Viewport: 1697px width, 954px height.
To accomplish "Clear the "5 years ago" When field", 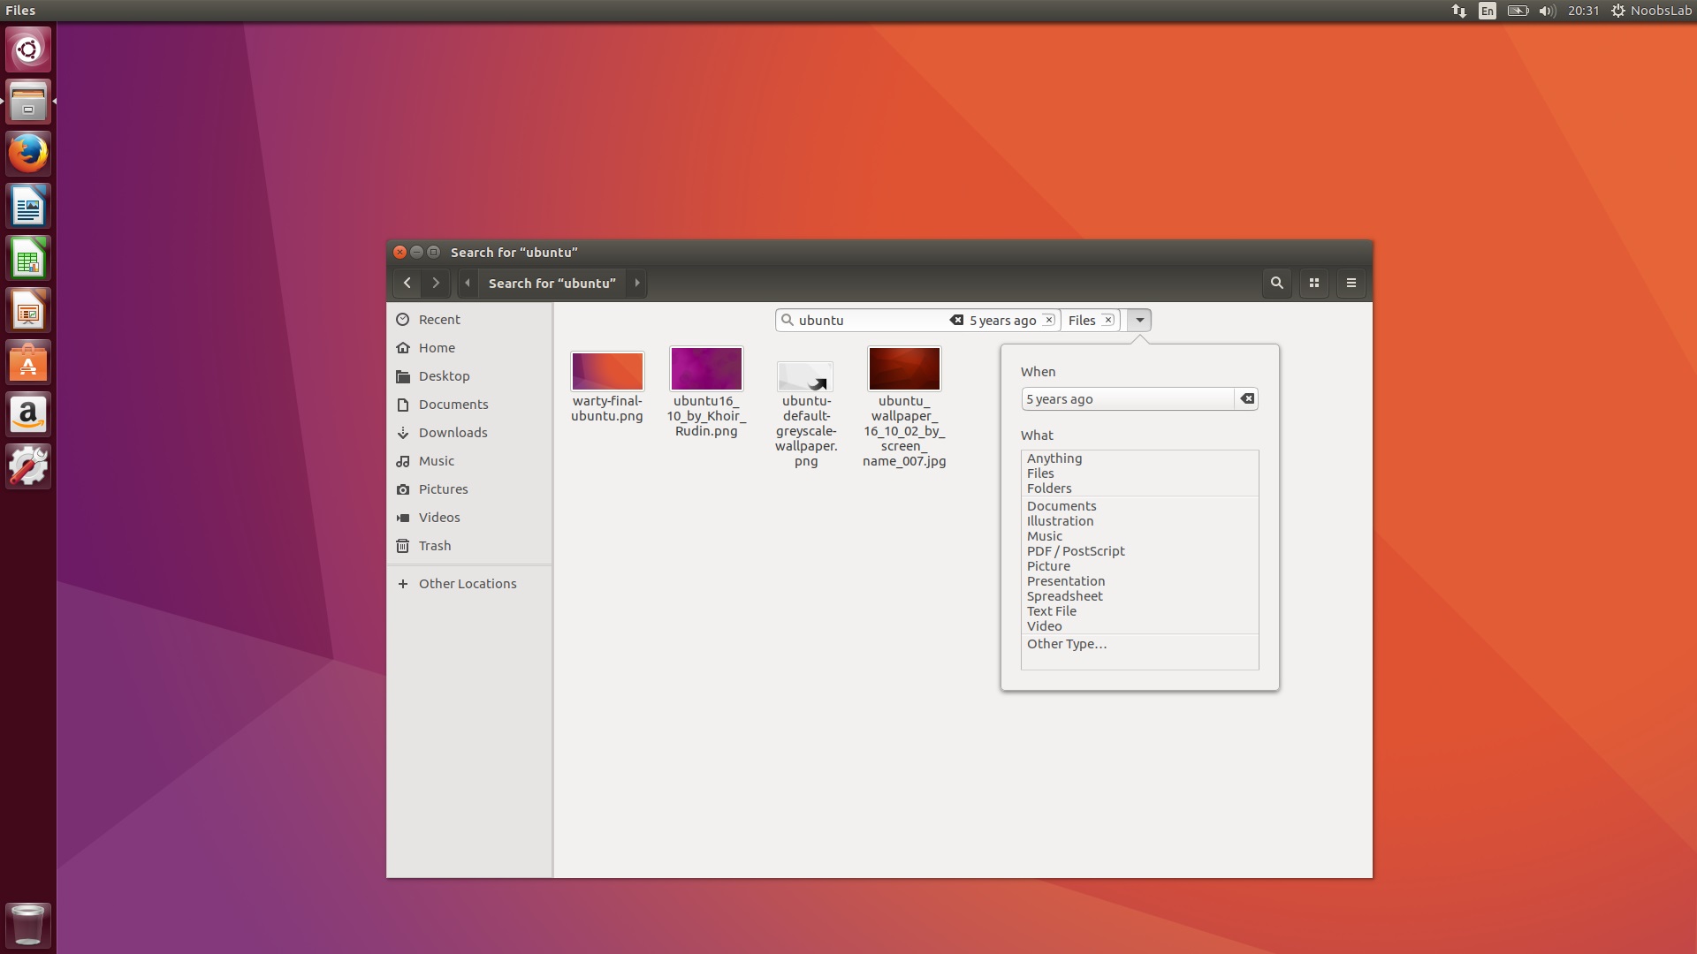I will (1247, 398).
